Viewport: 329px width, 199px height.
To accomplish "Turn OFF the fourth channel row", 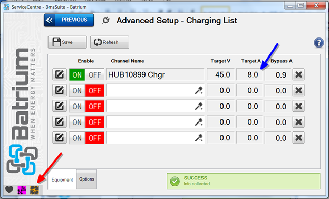I will (95, 122).
